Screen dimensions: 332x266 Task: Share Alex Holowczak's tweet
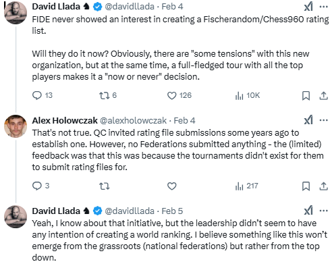click(324, 186)
